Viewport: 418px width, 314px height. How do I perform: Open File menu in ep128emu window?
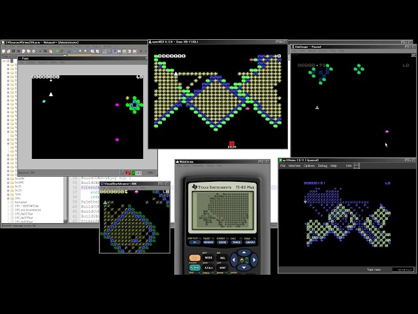coord(283,166)
